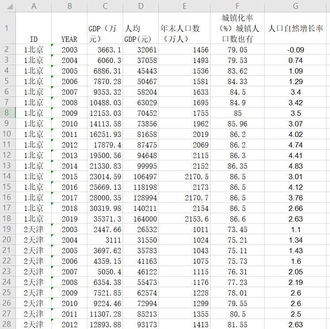Click the 年末人口数 header cell

coord(184,28)
